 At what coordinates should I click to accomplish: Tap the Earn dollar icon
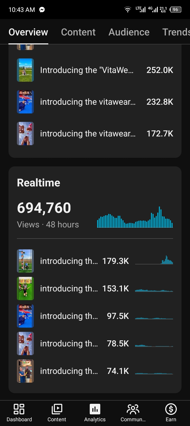pyautogui.click(x=171, y=409)
